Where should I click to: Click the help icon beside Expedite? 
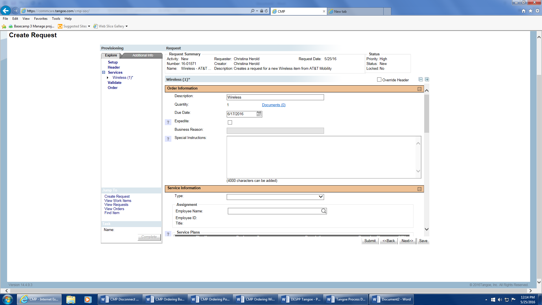point(168,122)
